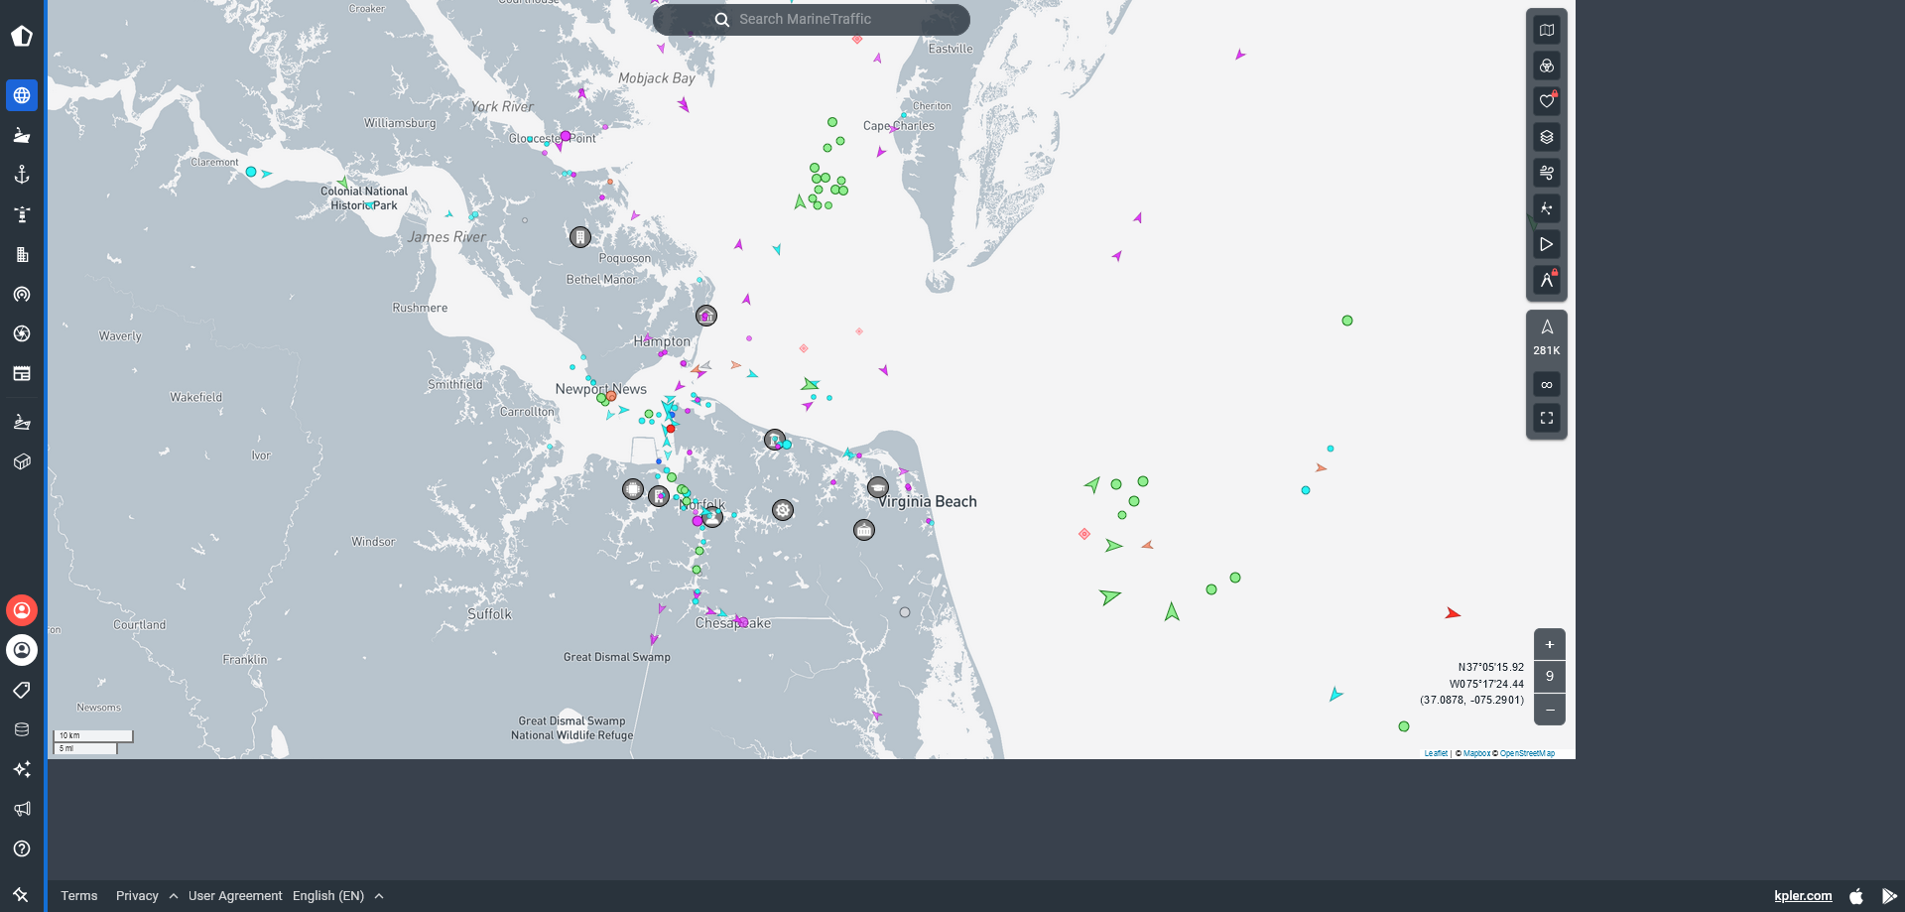Open the Vessels ship icon in sidebar
Viewport: 1905px width, 912px height.
click(x=22, y=135)
